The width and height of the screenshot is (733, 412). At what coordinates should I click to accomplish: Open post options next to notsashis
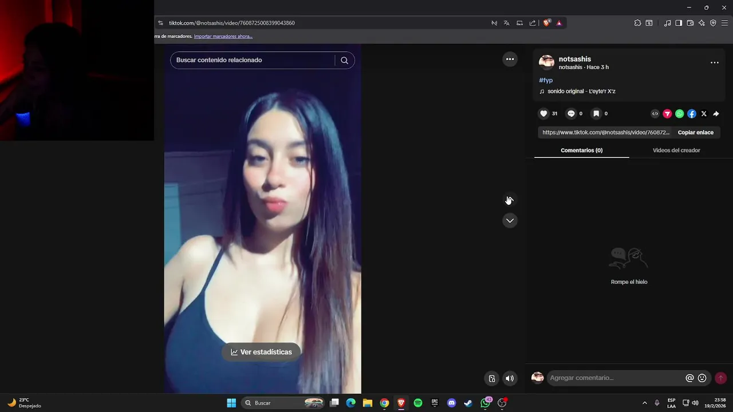point(714,62)
